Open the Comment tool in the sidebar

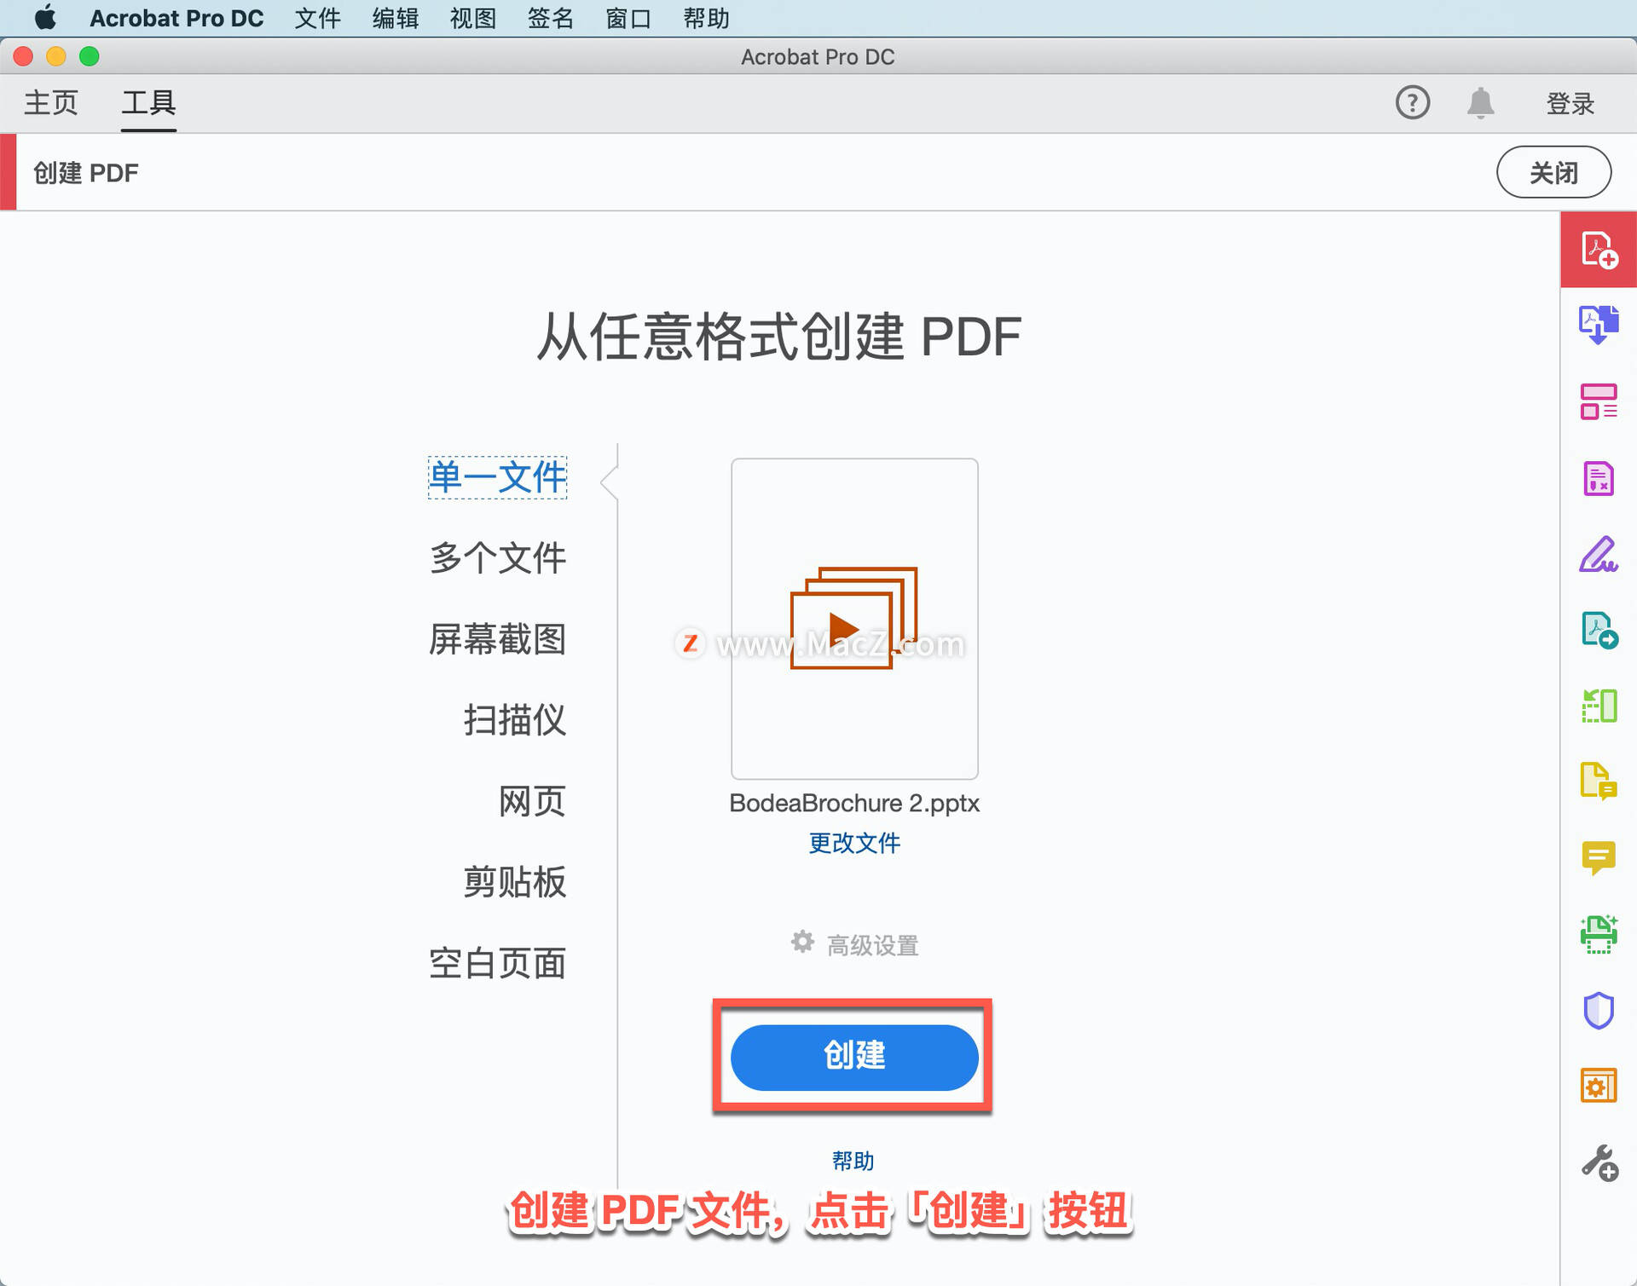[x=1599, y=856]
